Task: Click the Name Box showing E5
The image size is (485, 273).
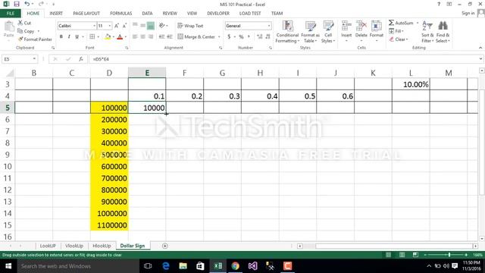Action: coord(20,59)
